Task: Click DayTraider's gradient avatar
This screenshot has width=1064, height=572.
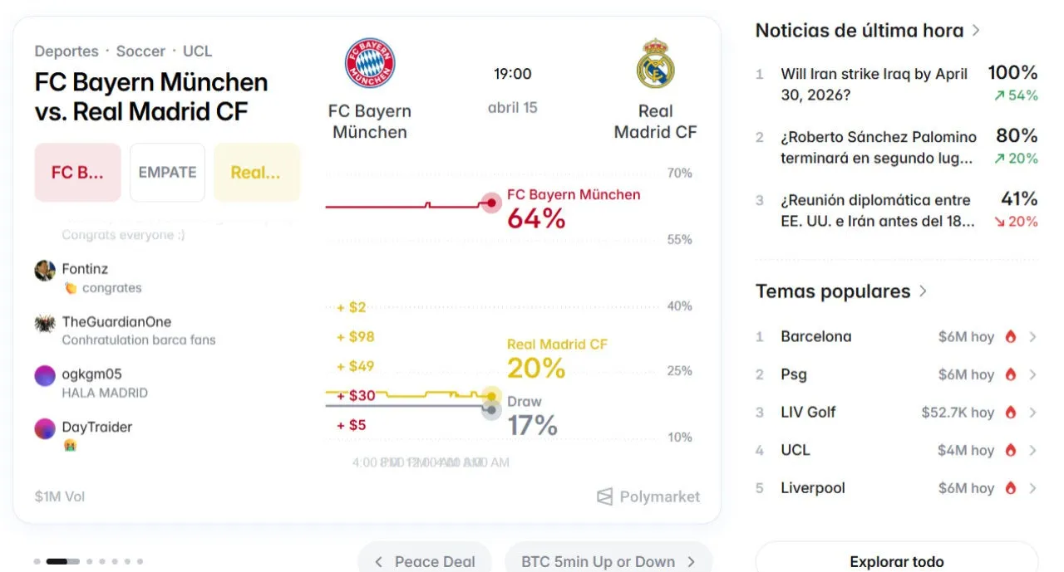Action: [45, 428]
